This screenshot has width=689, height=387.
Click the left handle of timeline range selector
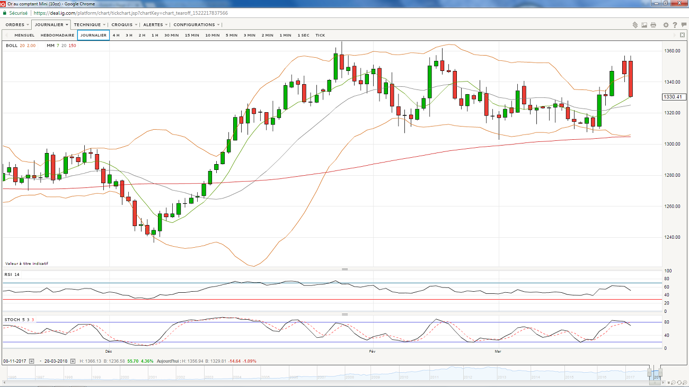(x=649, y=372)
